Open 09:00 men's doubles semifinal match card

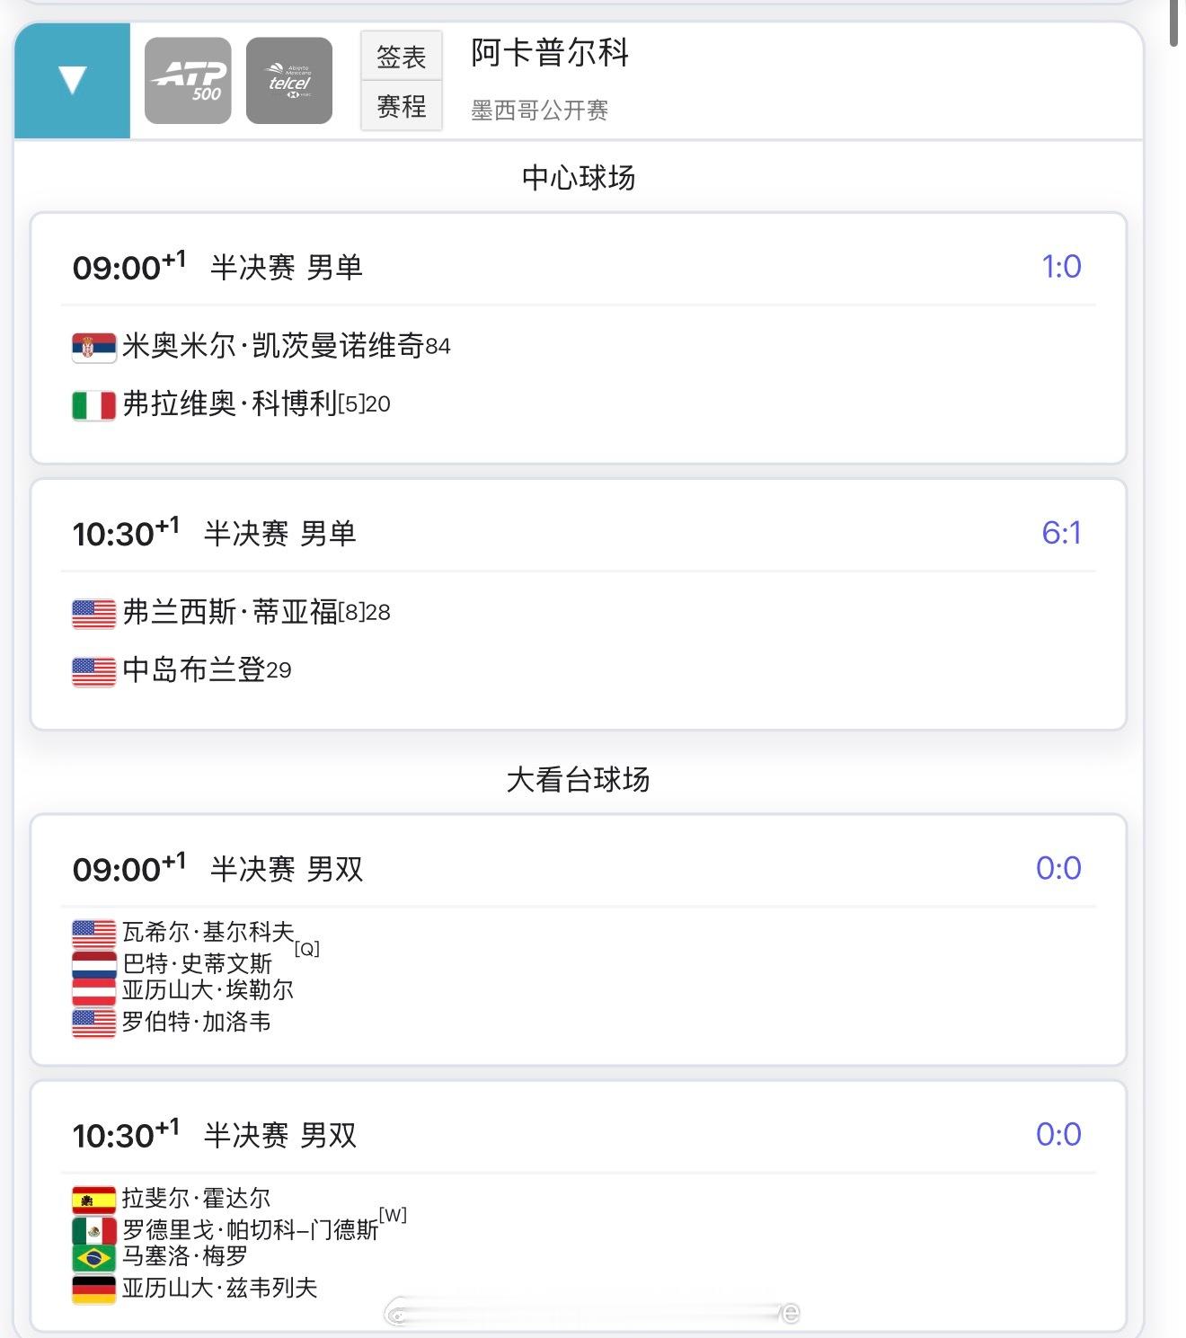[x=578, y=870]
